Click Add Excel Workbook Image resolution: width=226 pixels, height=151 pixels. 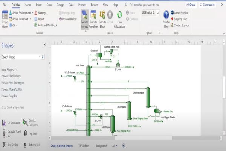46,25
